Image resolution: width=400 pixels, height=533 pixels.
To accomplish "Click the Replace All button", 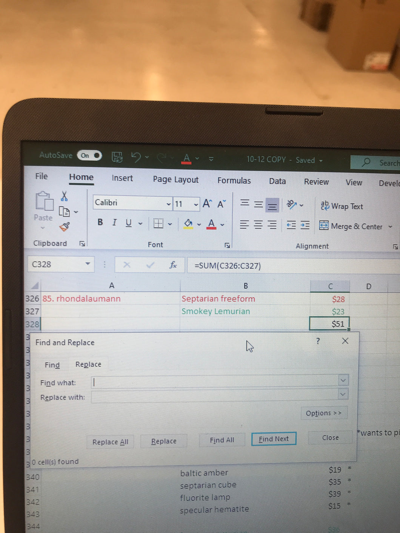I will (x=110, y=442).
